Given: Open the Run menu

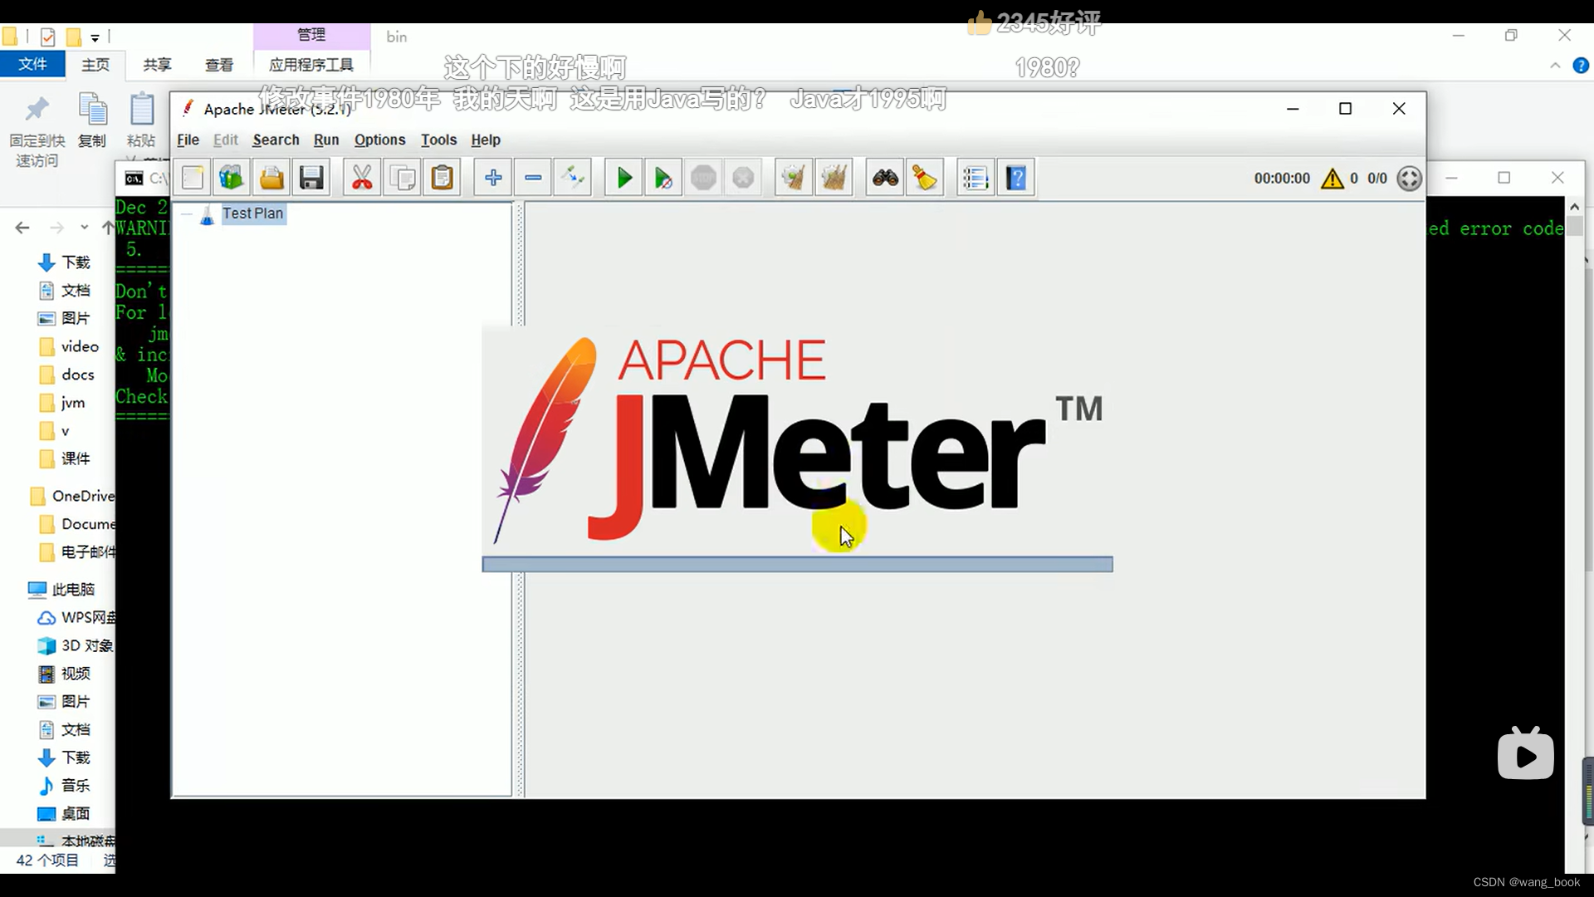Looking at the screenshot, I should pyautogui.click(x=326, y=140).
